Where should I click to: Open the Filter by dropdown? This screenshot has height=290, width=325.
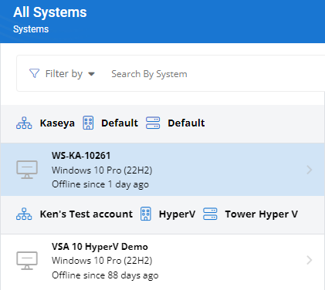click(69, 74)
